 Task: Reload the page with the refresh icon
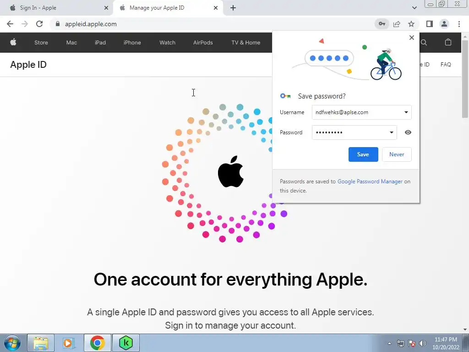39,24
